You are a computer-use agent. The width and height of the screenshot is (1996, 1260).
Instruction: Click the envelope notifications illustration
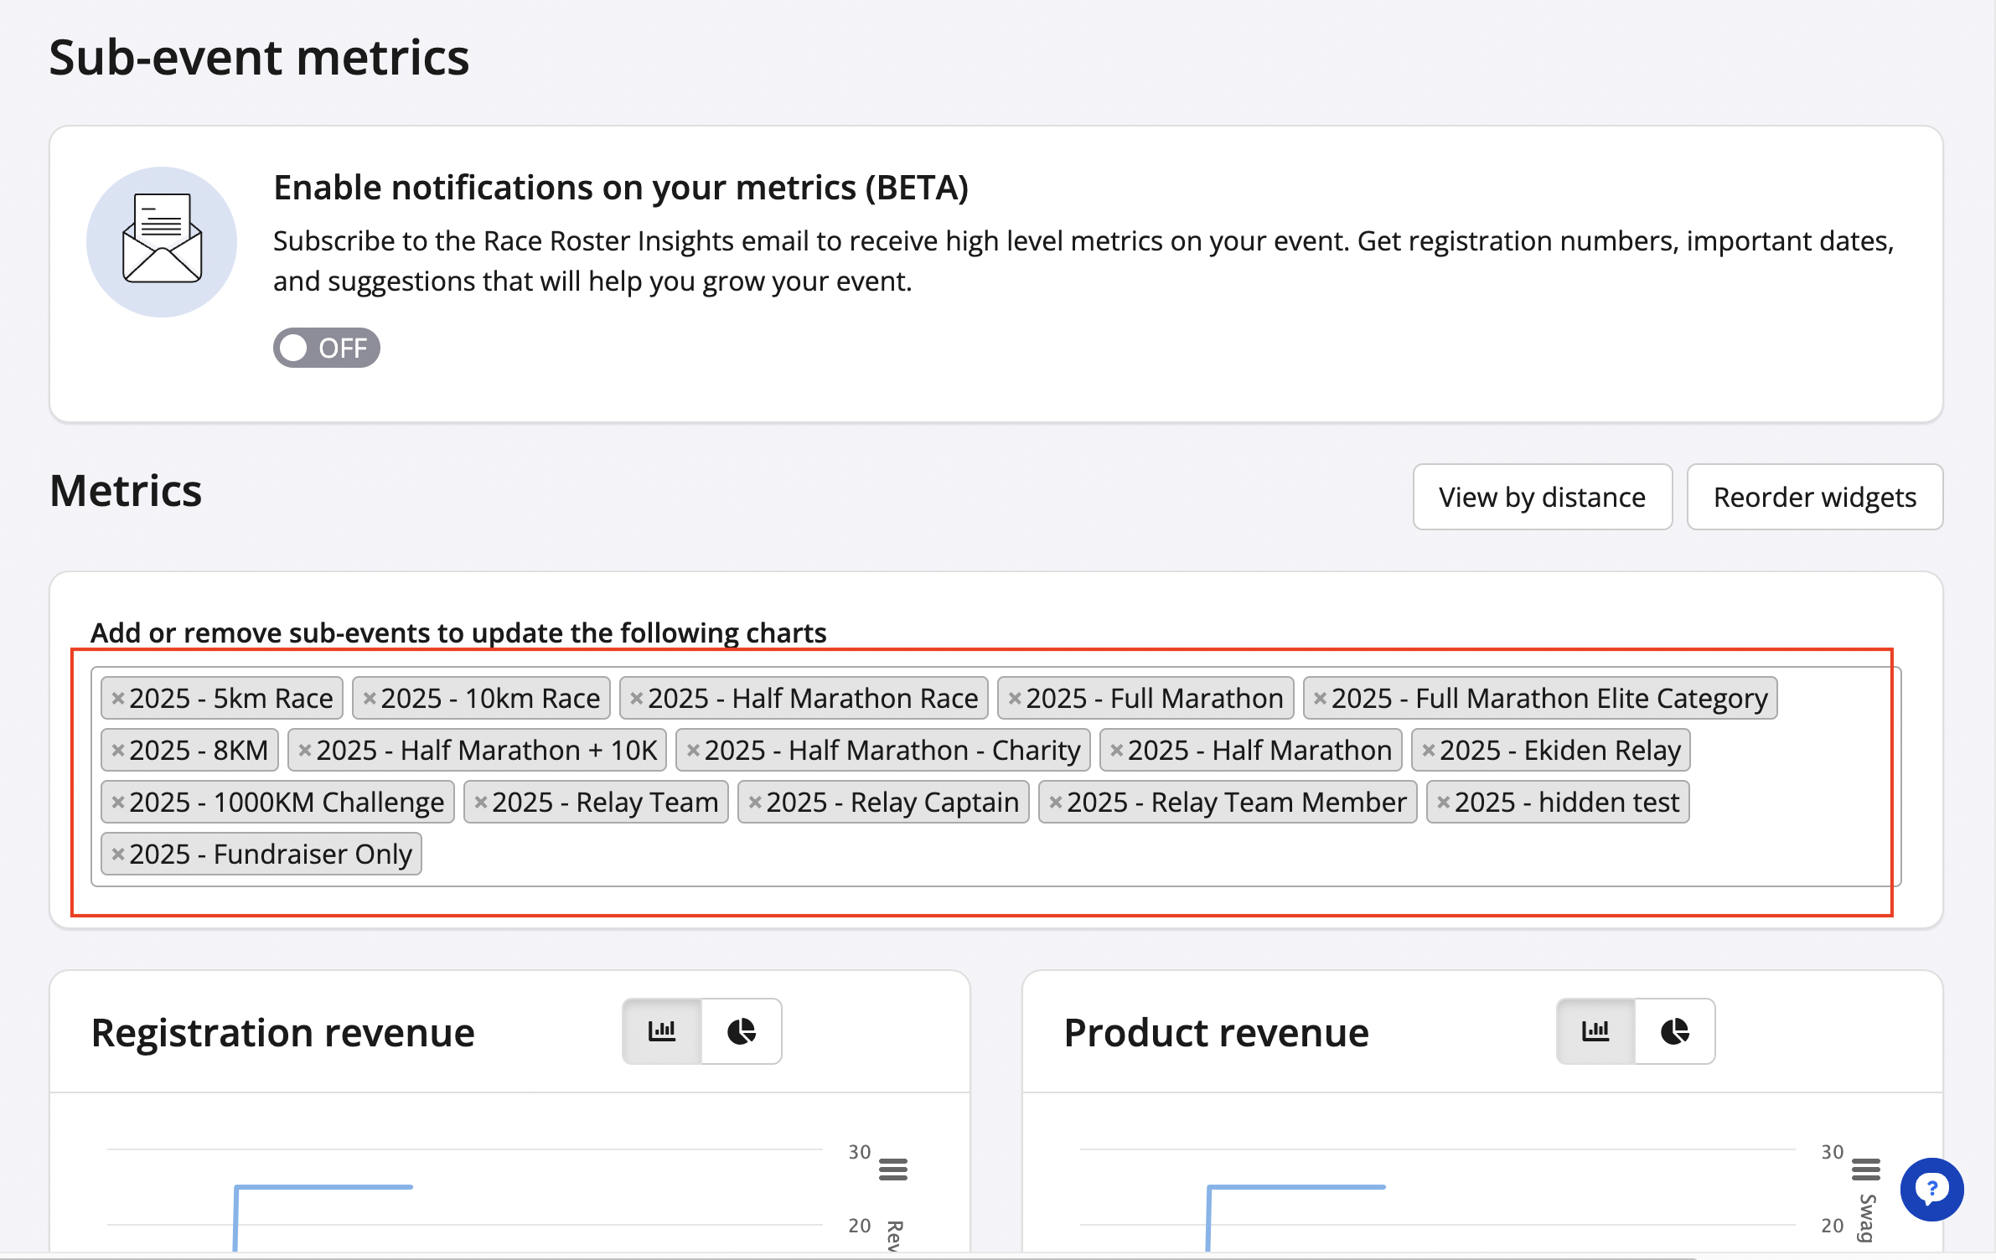pos(162,241)
